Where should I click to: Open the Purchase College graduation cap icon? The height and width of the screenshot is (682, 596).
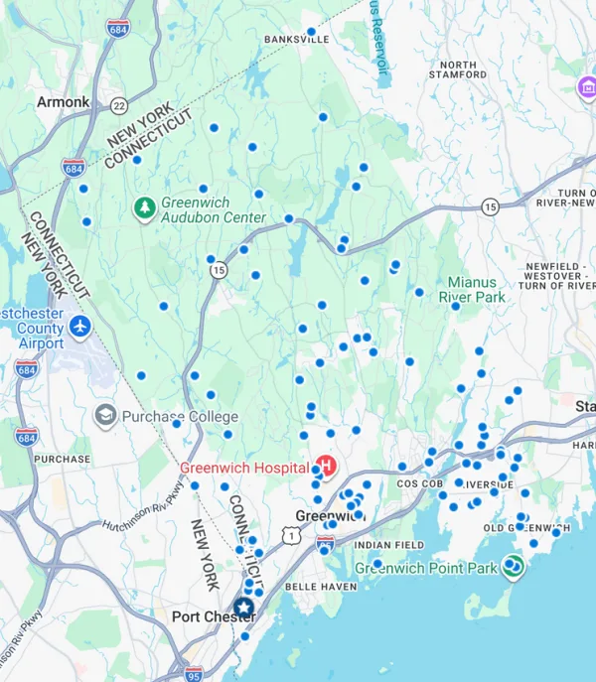[104, 415]
